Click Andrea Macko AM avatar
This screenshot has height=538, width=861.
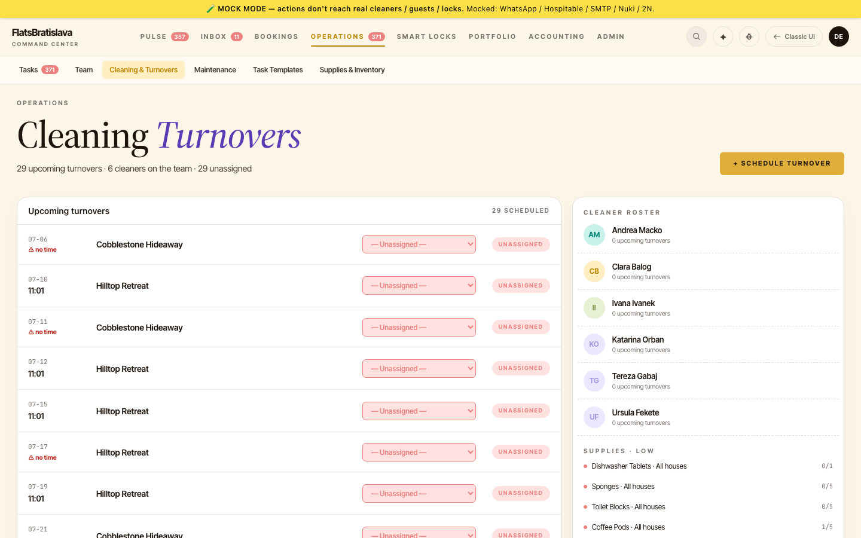(x=594, y=235)
